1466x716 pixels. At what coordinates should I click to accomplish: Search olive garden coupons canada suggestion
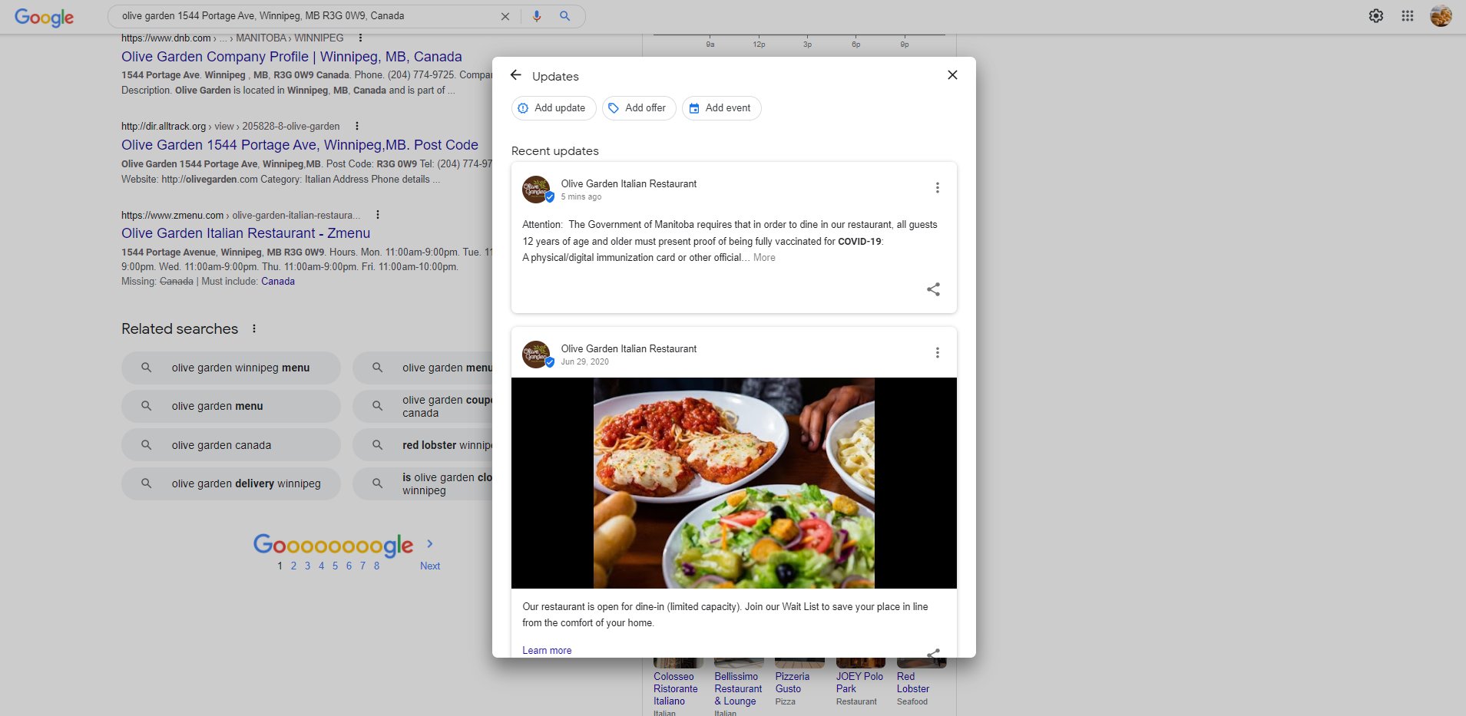pos(422,407)
